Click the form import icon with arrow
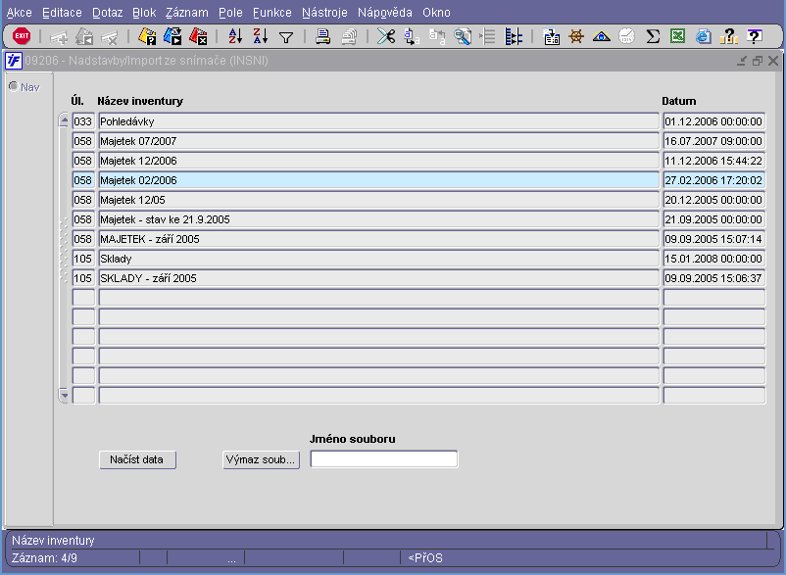The image size is (786, 575). tap(552, 36)
